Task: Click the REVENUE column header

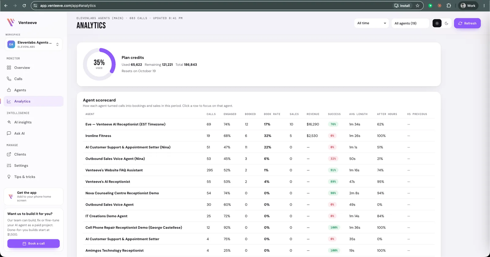Action: pyautogui.click(x=313, y=114)
